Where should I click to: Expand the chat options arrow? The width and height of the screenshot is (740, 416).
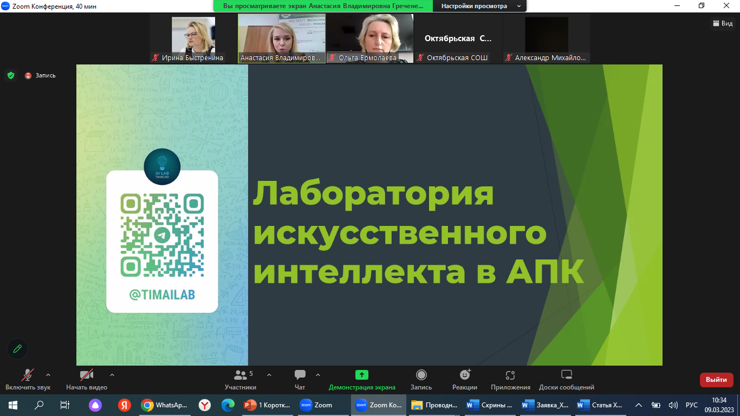tap(318, 375)
